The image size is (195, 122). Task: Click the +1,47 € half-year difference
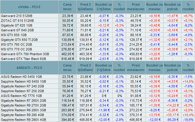(172, 16)
